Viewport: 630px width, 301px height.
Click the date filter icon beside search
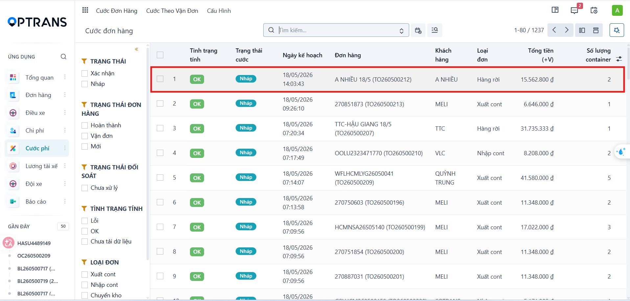[418, 30]
